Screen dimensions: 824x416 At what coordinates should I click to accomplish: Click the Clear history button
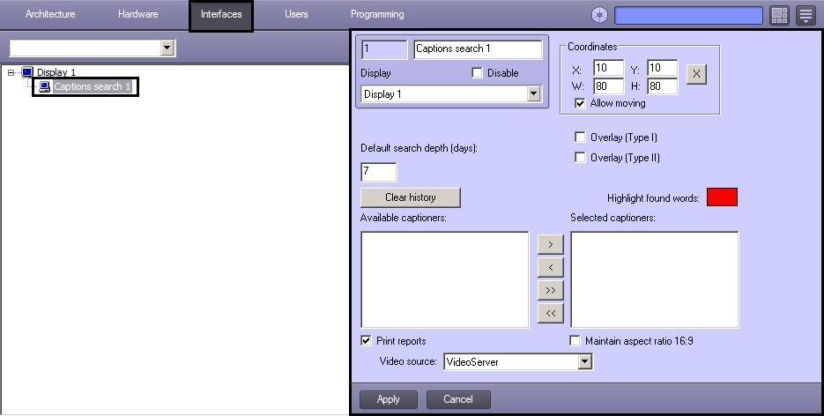[x=411, y=197]
